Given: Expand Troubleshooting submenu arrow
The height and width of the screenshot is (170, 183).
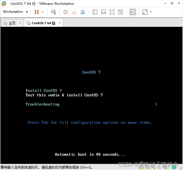Looking at the screenshot, I should click(x=156, y=104).
